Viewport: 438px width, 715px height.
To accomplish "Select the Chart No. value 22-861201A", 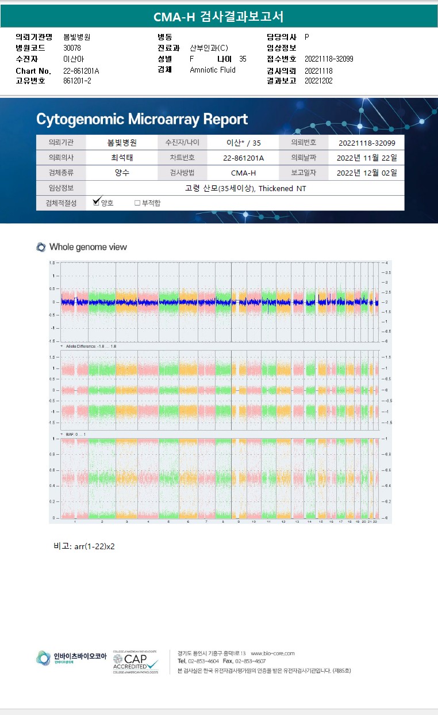I will (x=81, y=71).
